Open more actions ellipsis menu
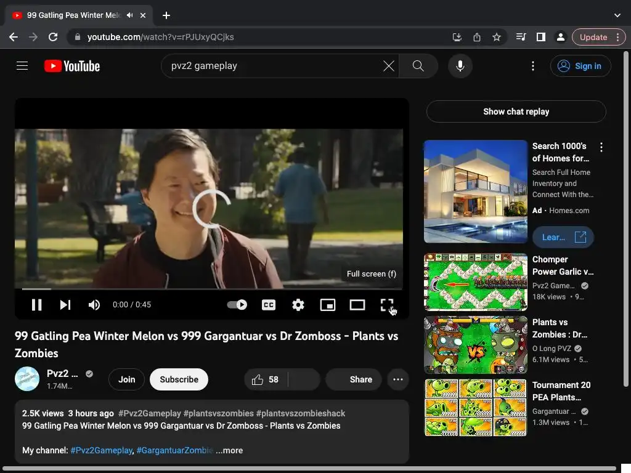Viewport: 631px width, 473px height. pyautogui.click(x=398, y=379)
